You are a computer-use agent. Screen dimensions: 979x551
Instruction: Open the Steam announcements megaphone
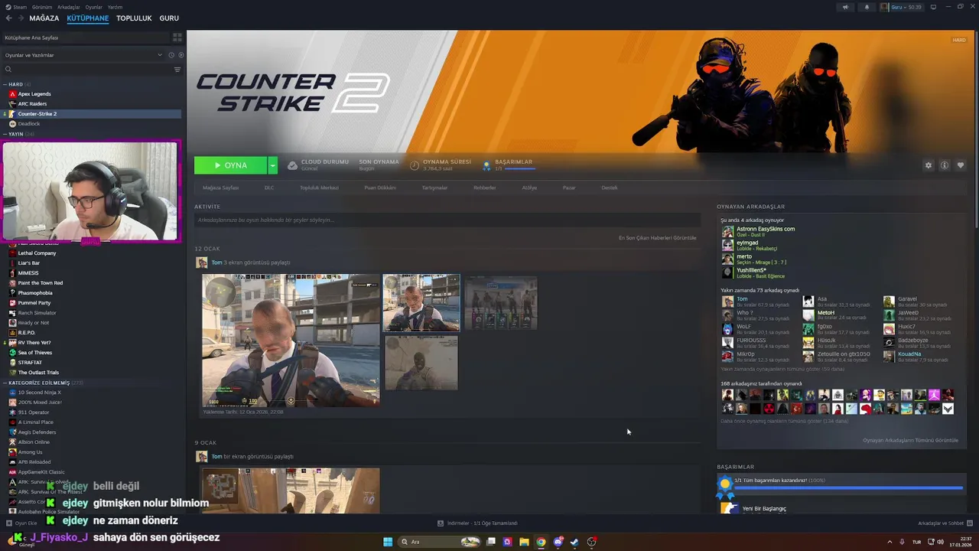coord(845,7)
